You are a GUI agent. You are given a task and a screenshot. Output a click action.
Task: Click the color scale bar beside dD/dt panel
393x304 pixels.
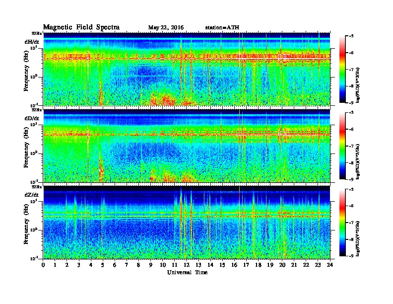click(x=342, y=146)
